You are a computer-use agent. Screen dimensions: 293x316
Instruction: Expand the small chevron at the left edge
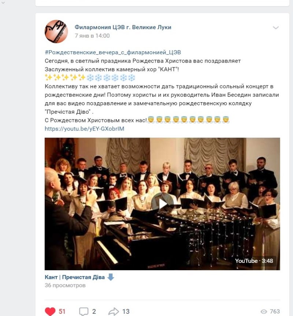tap(3, 3)
